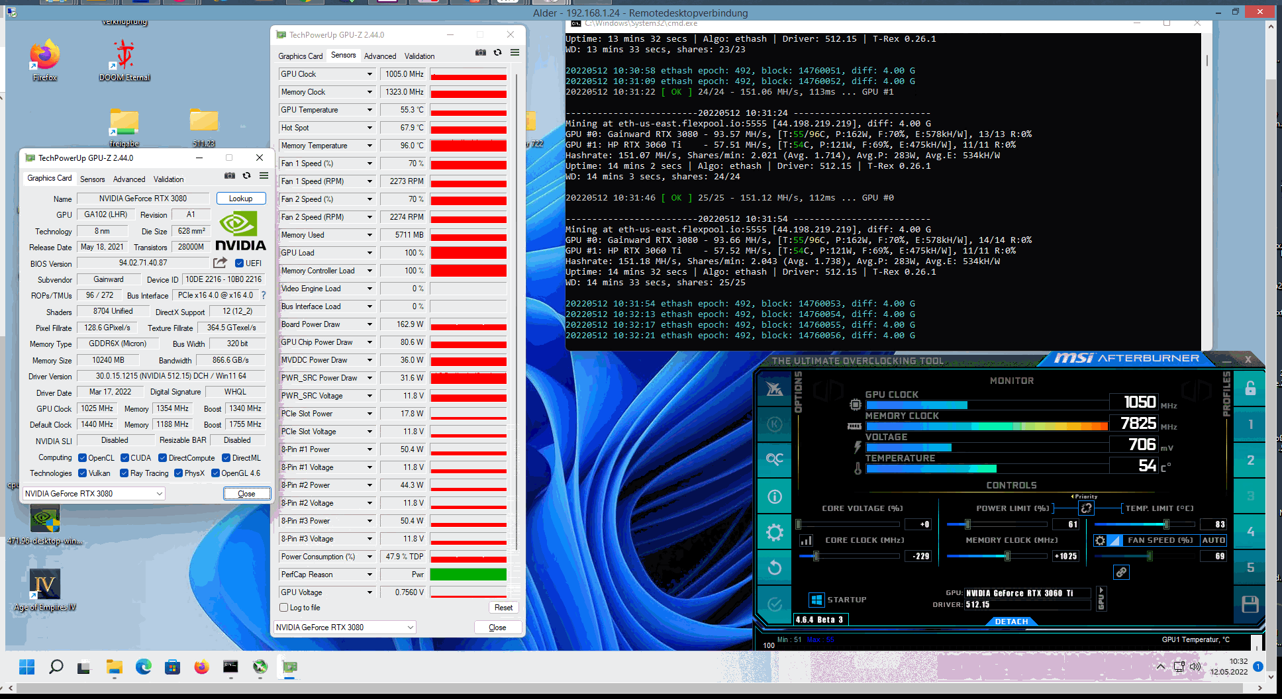Image resolution: width=1282 pixels, height=699 pixels.
Task: Select the DOOM Eternal desktop icon
Action: pyautogui.click(x=124, y=60)
